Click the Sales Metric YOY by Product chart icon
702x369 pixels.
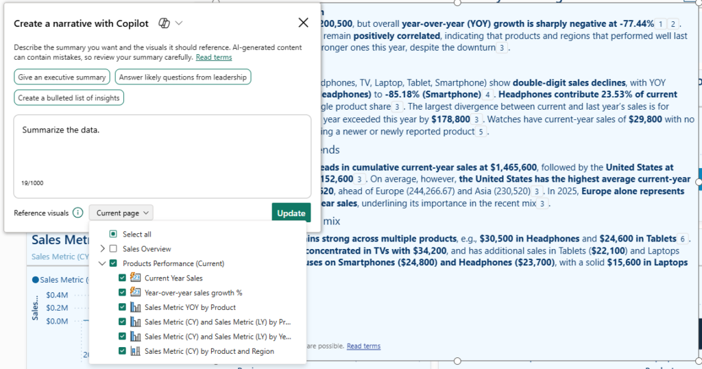(x=135, y=307)
